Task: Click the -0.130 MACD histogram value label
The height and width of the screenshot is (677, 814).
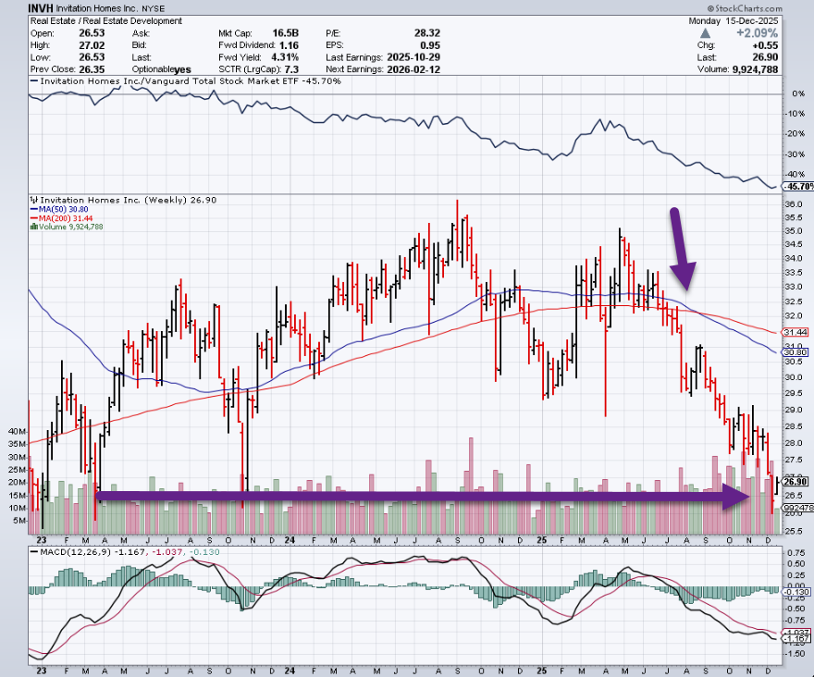Action: 796,592
